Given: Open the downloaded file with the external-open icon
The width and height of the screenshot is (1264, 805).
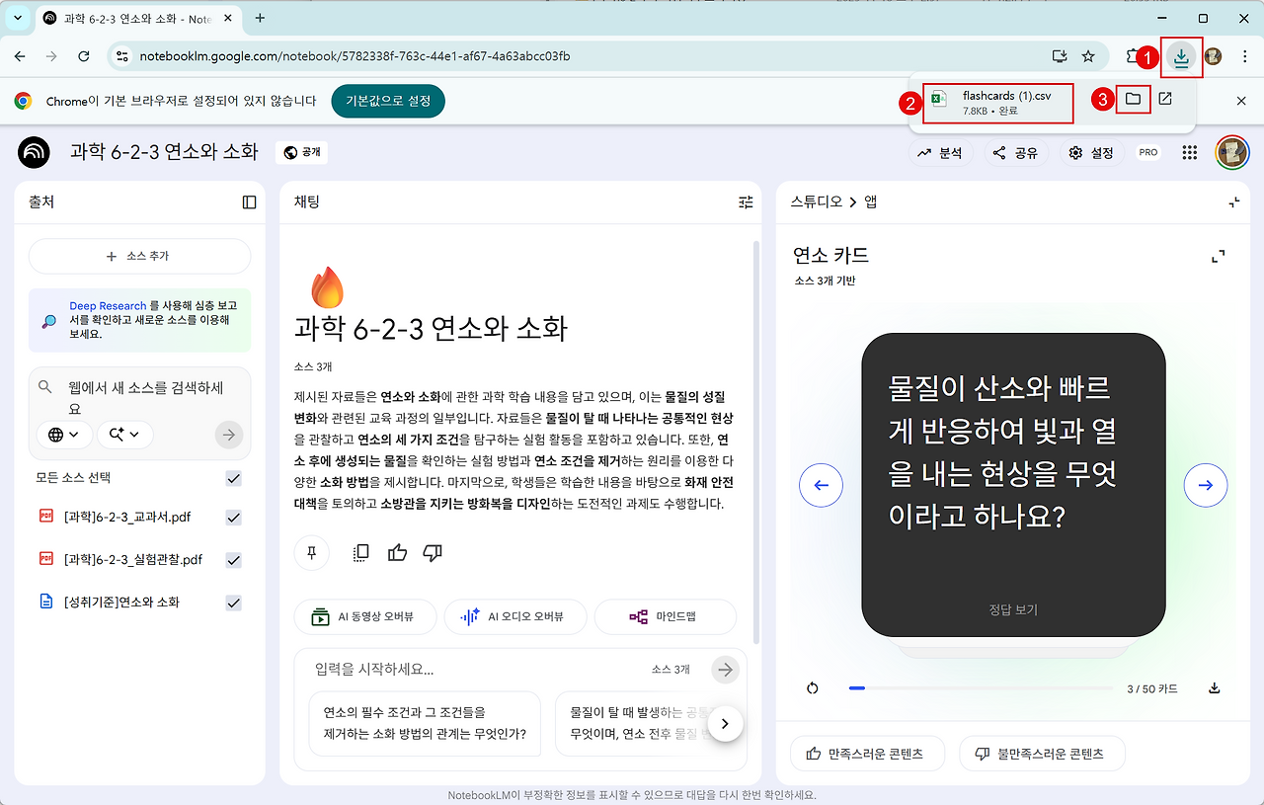Looking at the screenshot, I should click(1165, 99).
